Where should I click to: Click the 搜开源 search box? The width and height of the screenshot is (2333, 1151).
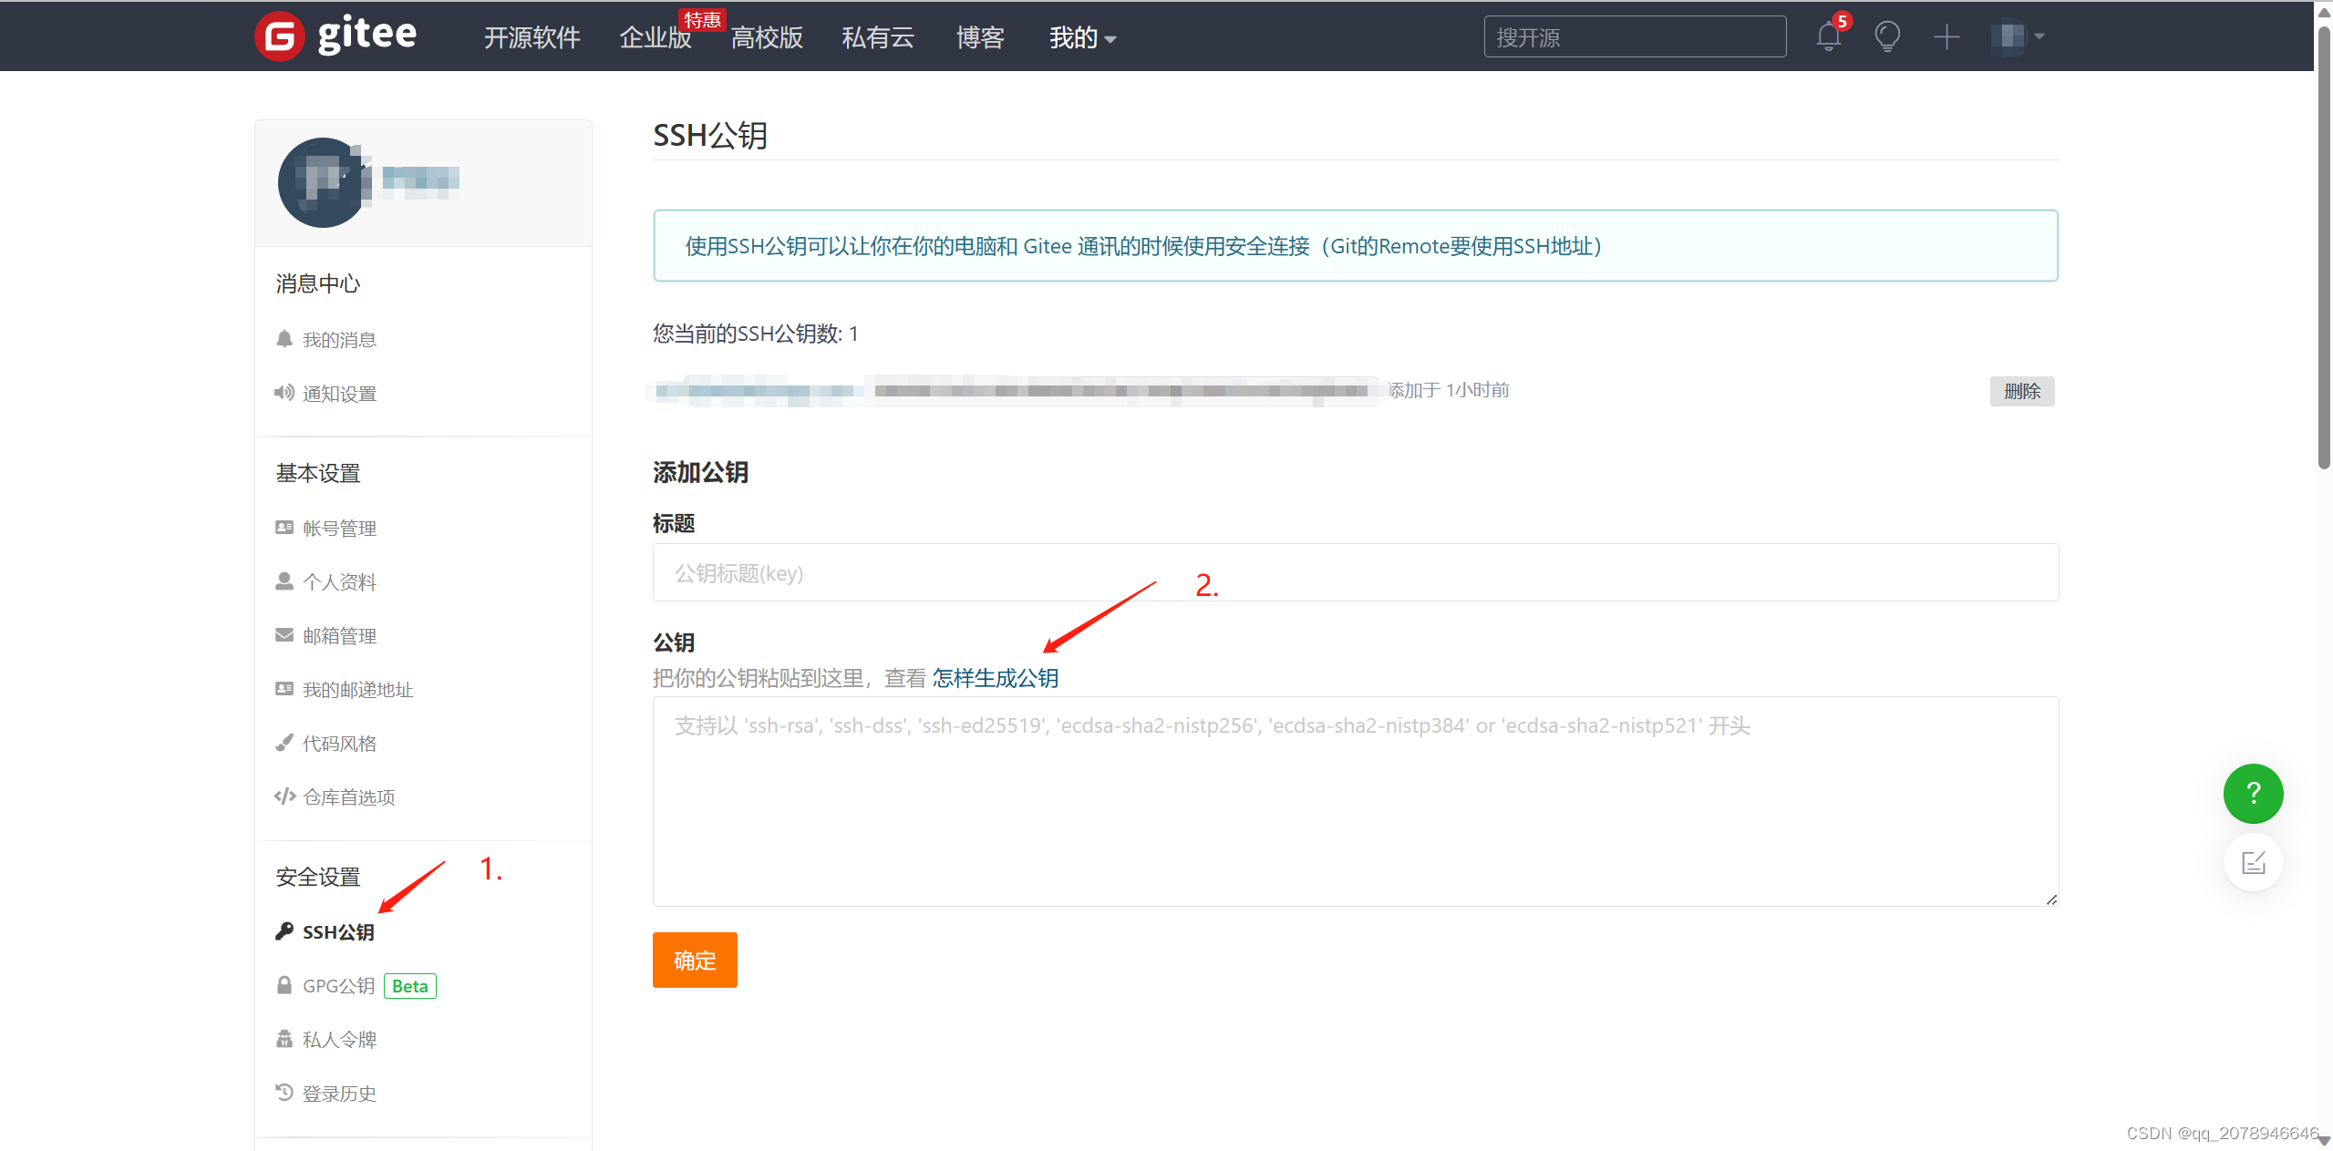pyautogui.click(x=1634, y=36)
